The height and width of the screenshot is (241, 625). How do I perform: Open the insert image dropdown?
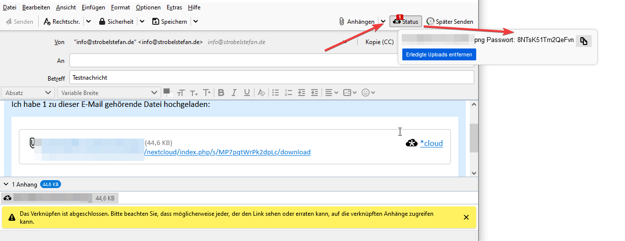point(350,93)
